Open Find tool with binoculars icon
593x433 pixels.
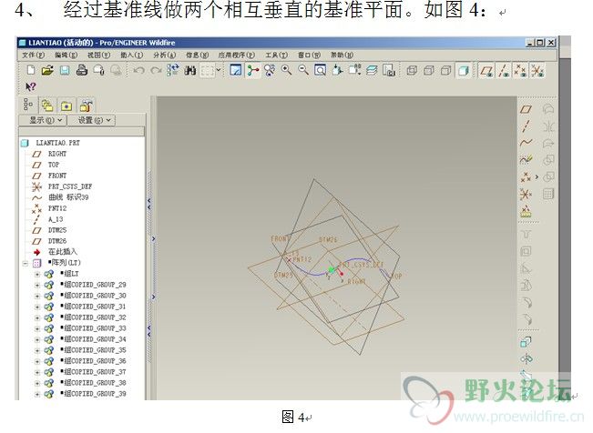point(189,70)
